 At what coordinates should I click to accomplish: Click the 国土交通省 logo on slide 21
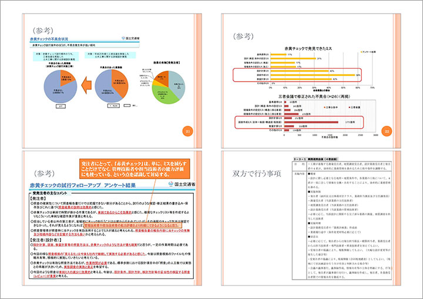coord(130,38)
